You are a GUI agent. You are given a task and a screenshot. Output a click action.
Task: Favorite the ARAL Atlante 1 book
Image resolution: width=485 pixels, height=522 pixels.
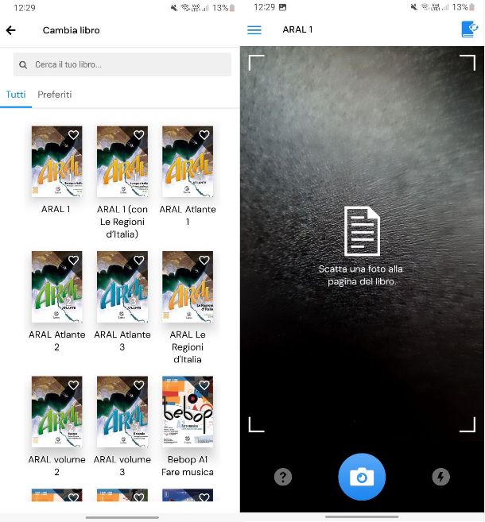(204, 135)
